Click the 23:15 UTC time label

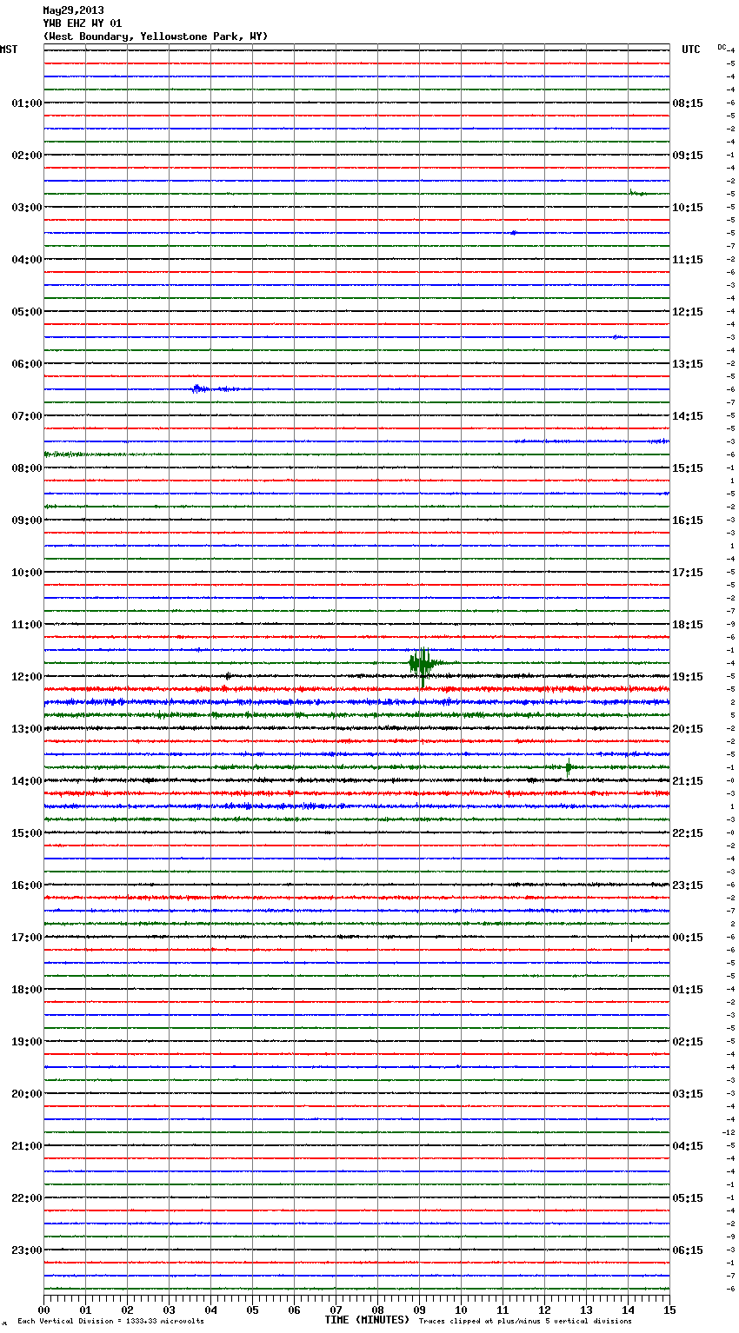[x=688, y=885]
